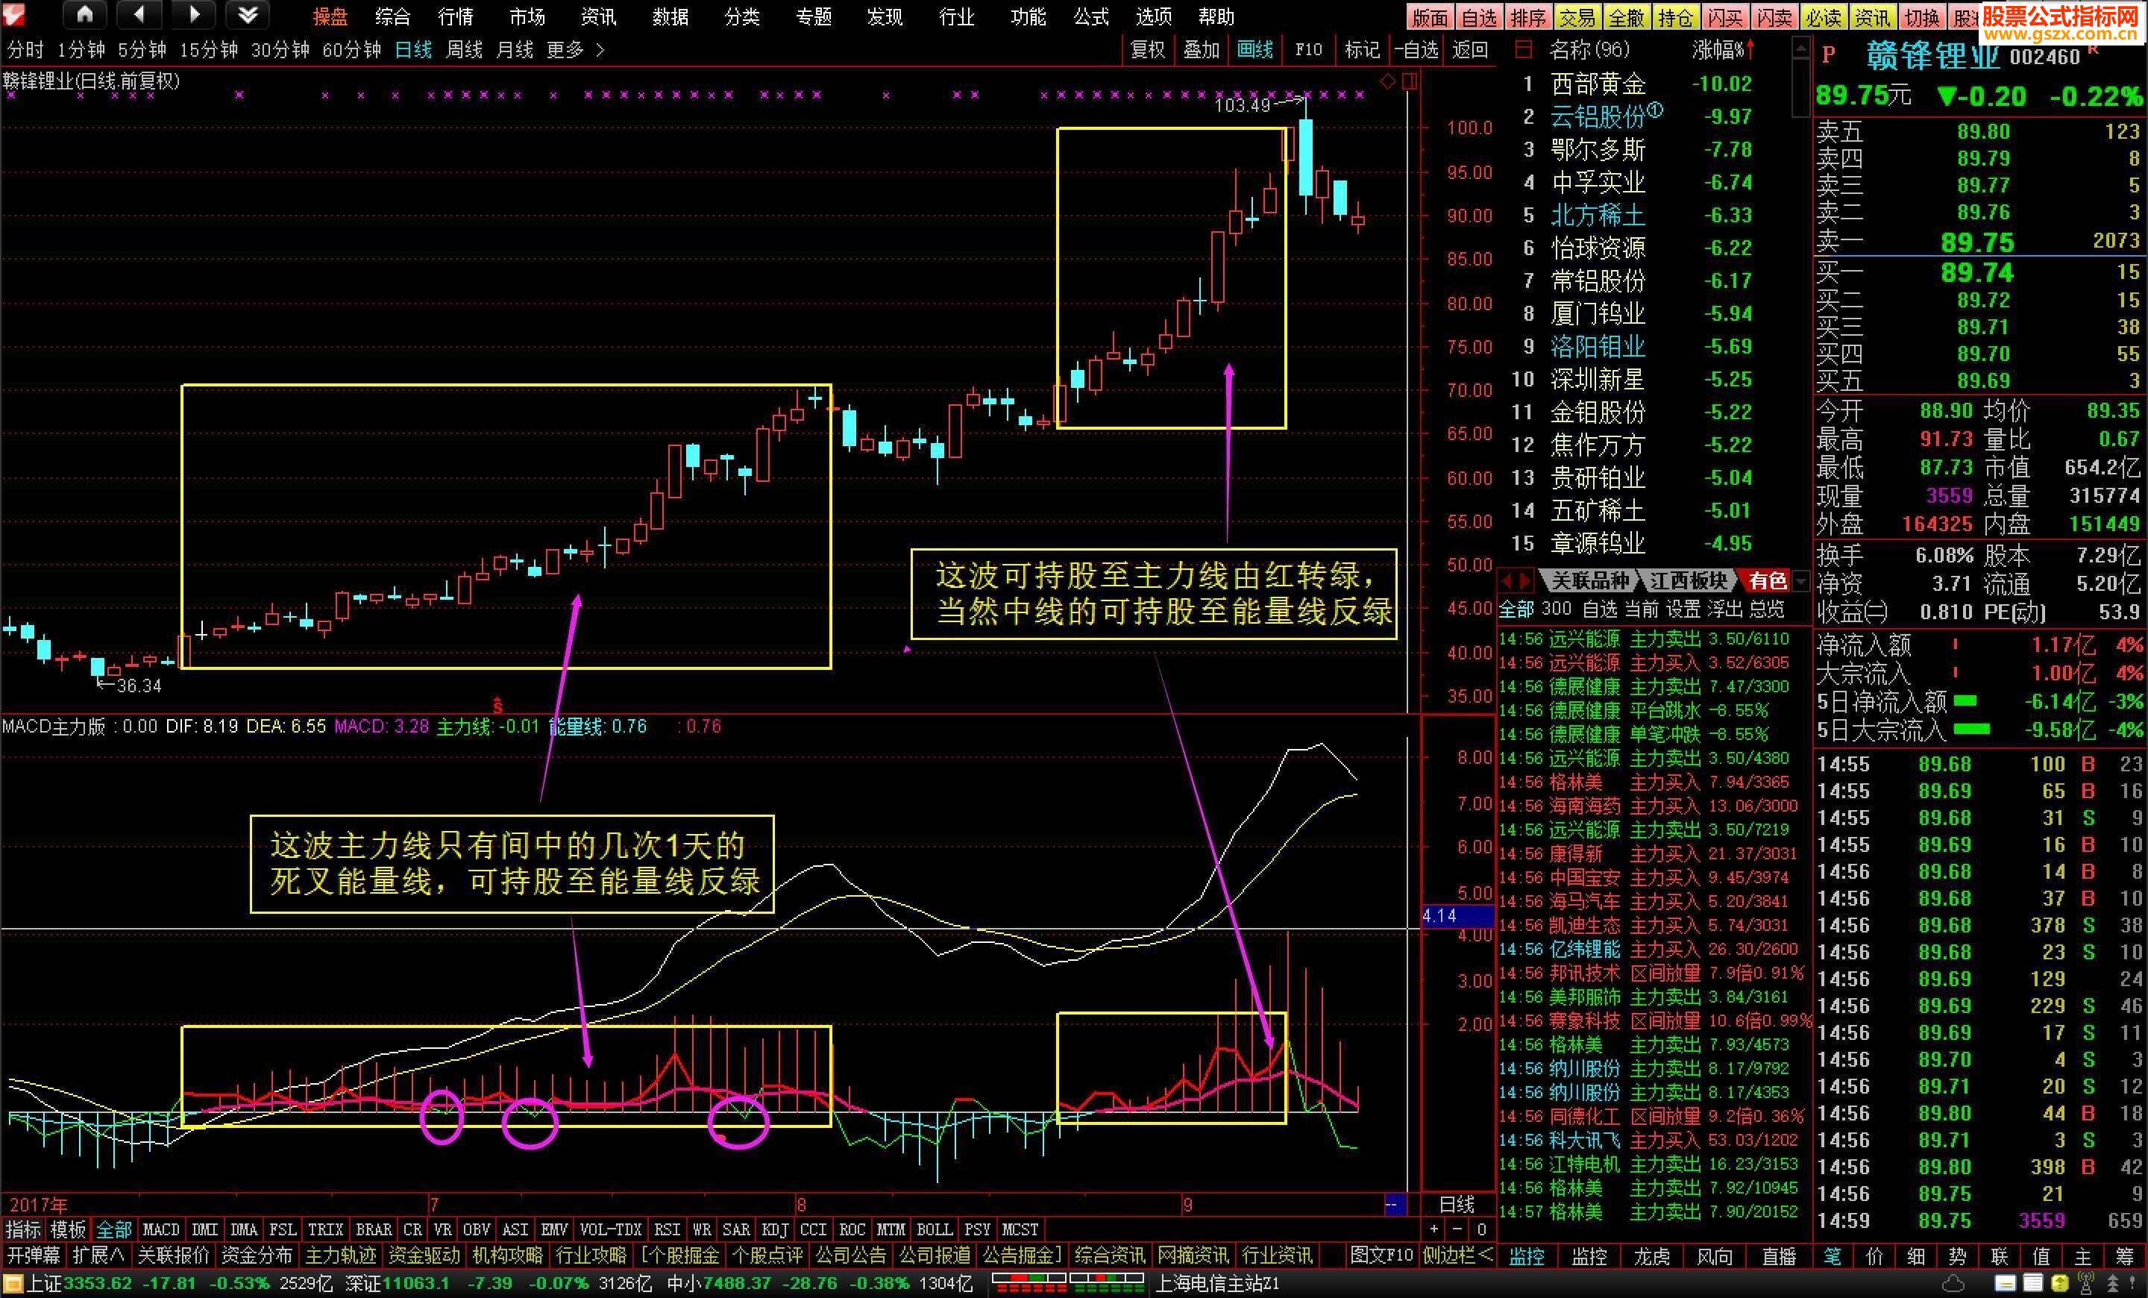Screen dimensions: 2148x1298
Task: Select 西部黄金 in the stock list
Action: (x=1598, y=84)
